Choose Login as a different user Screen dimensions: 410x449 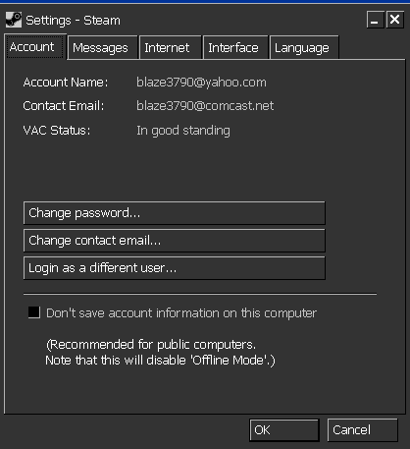[x=175, y=268]
